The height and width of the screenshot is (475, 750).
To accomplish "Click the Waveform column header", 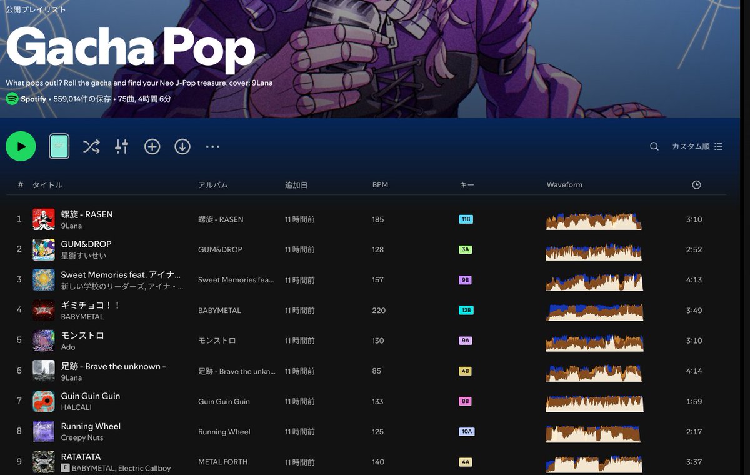I will pos(564,185).
